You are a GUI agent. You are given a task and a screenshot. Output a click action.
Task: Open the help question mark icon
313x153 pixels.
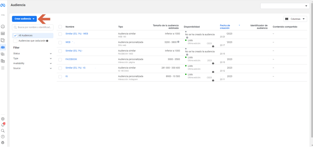click(x=3, y=137)
